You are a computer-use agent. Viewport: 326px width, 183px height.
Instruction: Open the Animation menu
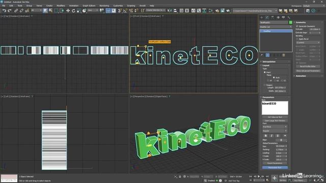point(74,6)
